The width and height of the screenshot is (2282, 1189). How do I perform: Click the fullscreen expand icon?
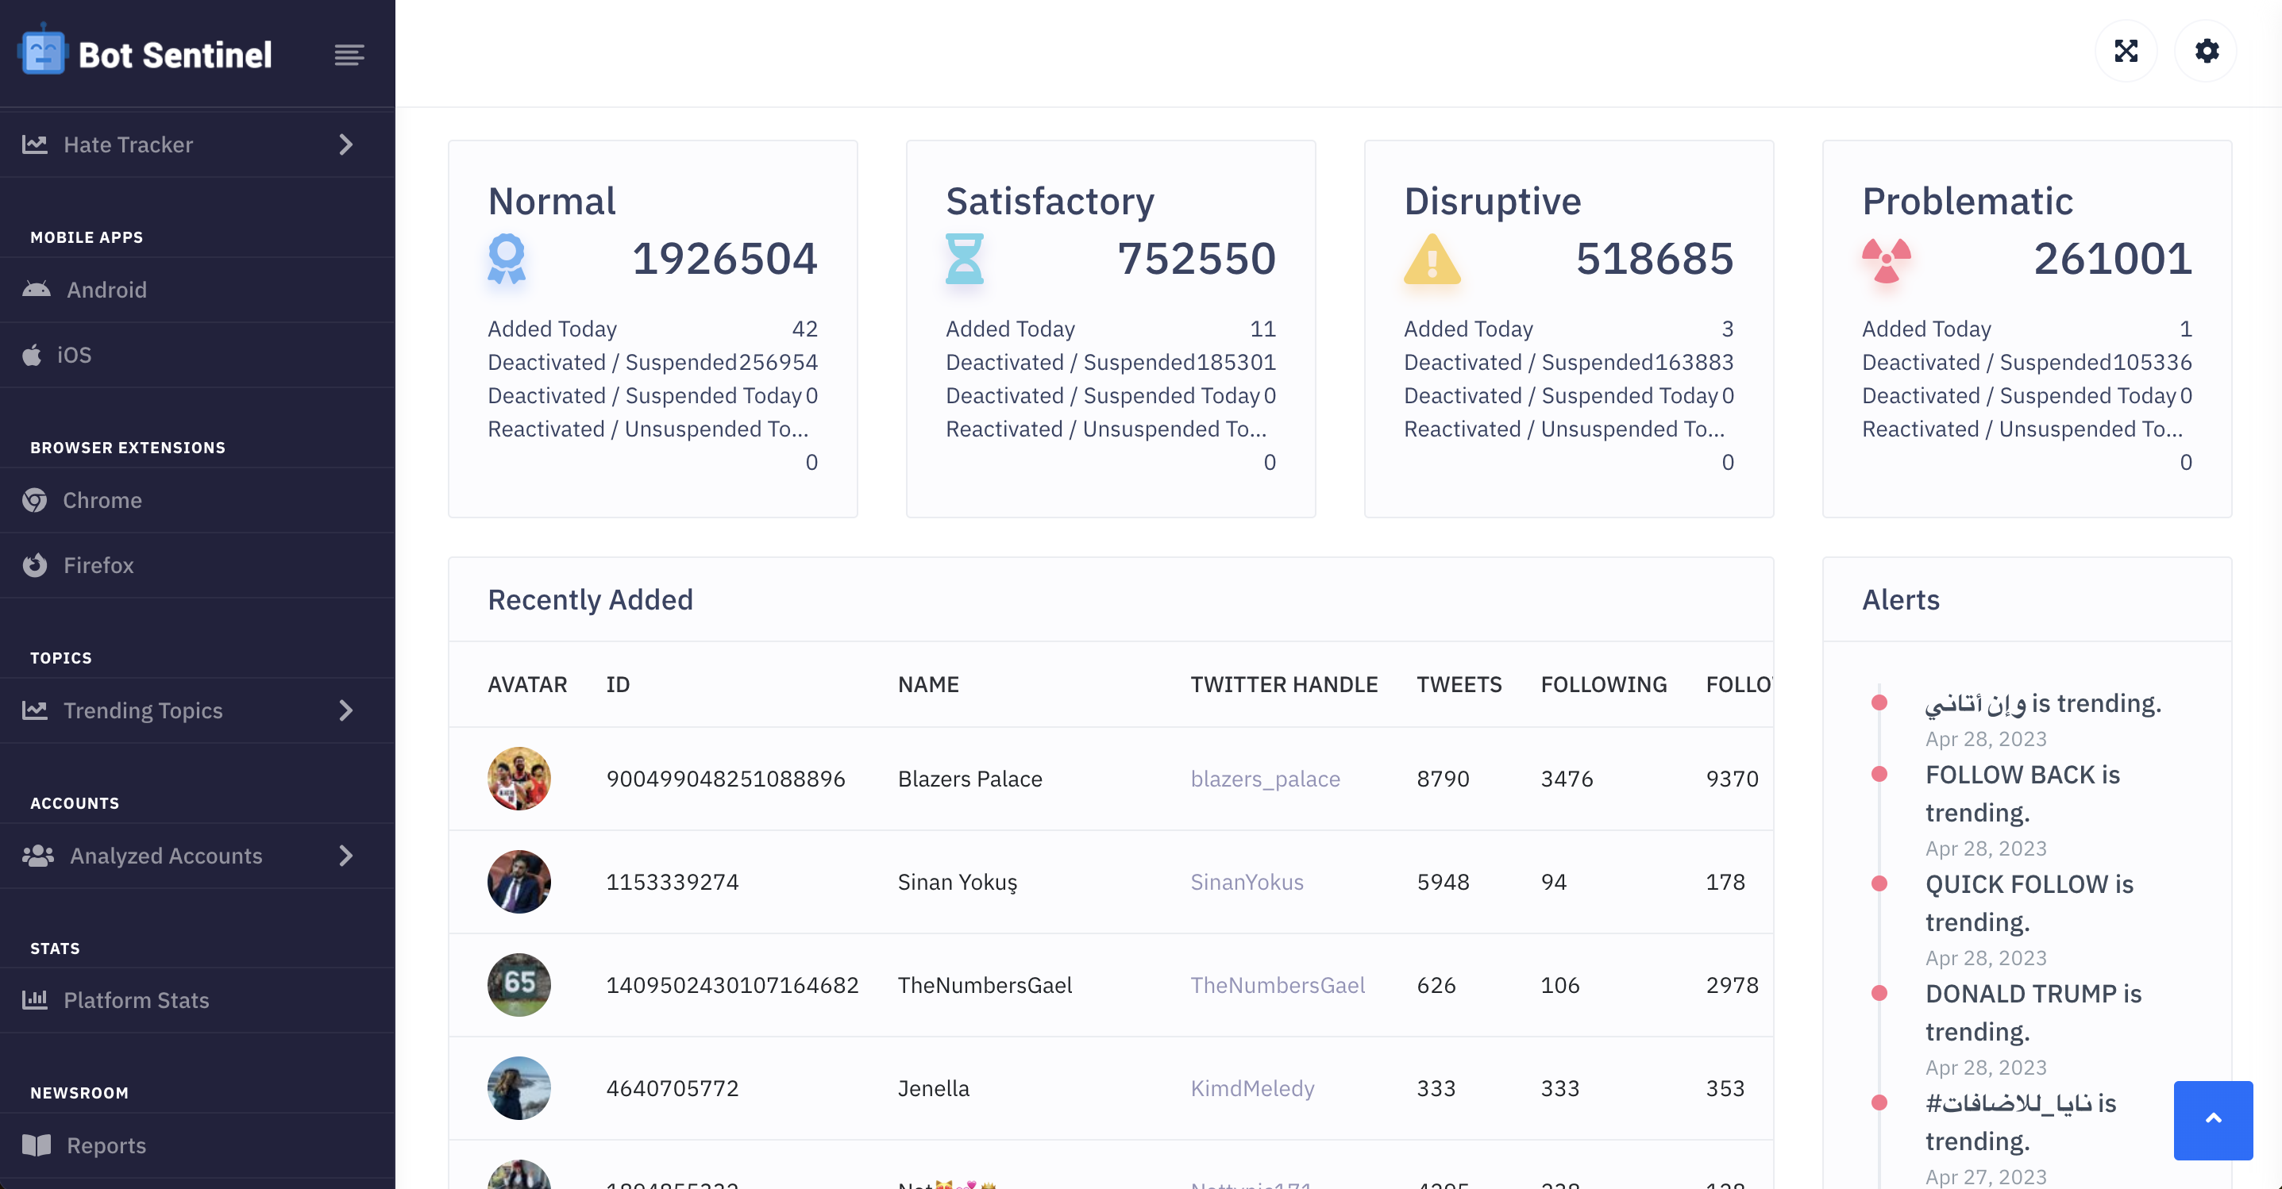click(x=2126, y=52)
